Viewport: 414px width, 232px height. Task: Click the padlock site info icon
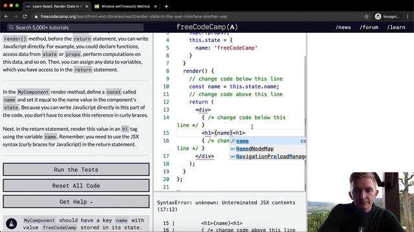click(x=36, y=17)
